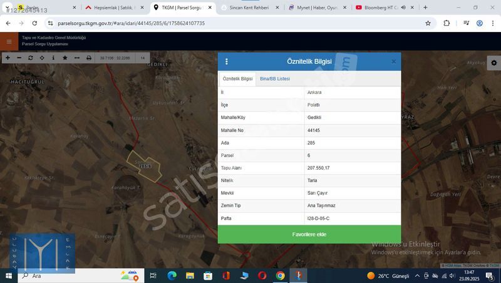Click the Favorilere ekle button
501x283 pixels.
(x=309, y=234)
